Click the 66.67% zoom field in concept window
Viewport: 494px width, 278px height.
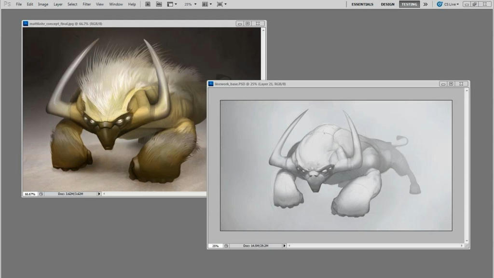(x=30, y=194)
